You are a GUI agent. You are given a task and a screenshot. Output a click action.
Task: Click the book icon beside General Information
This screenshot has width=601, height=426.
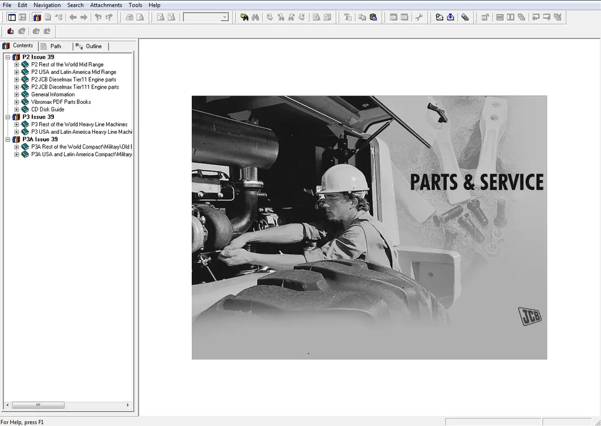[x=25, y=94]
